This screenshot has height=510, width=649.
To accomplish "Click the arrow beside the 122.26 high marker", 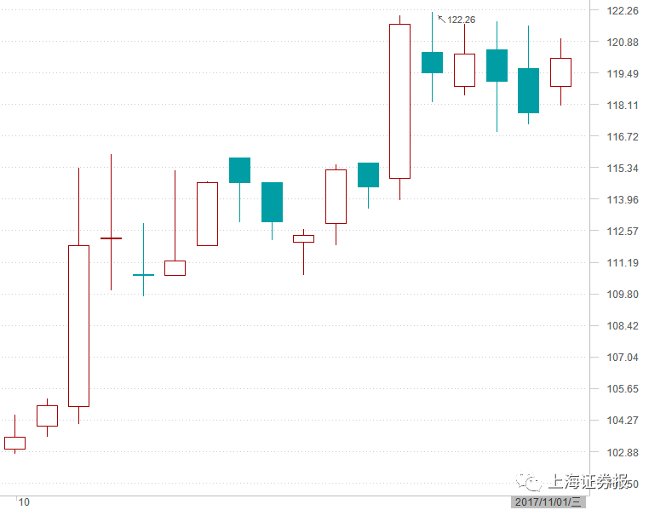I will tap(441, 19).
